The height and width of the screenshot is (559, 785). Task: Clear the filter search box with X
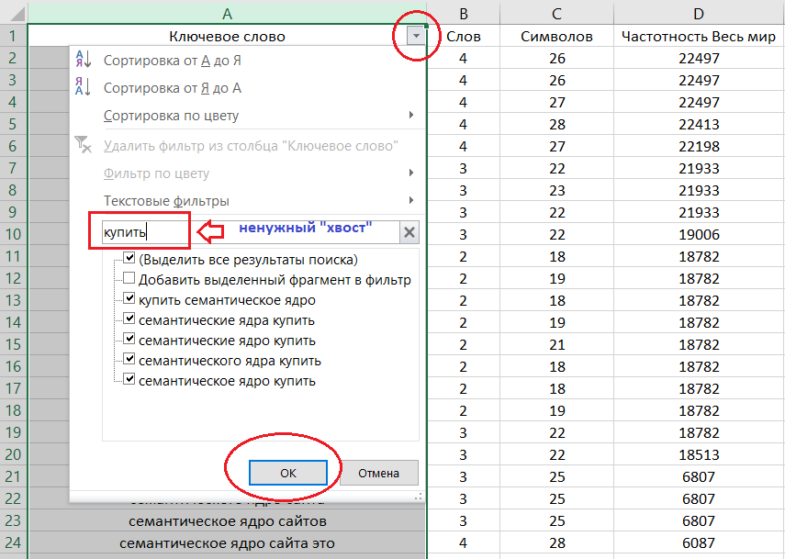coord(409,232)
